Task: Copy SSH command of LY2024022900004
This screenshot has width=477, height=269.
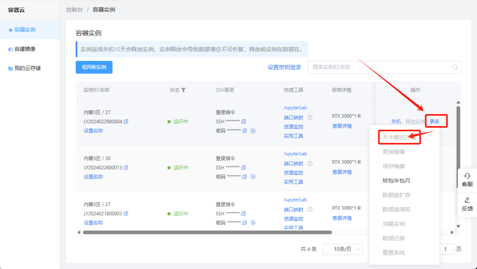Action: click(244, 121)
